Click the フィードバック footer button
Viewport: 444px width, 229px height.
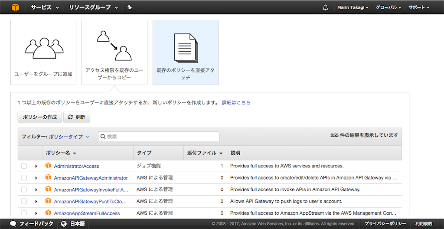point(32,224)
